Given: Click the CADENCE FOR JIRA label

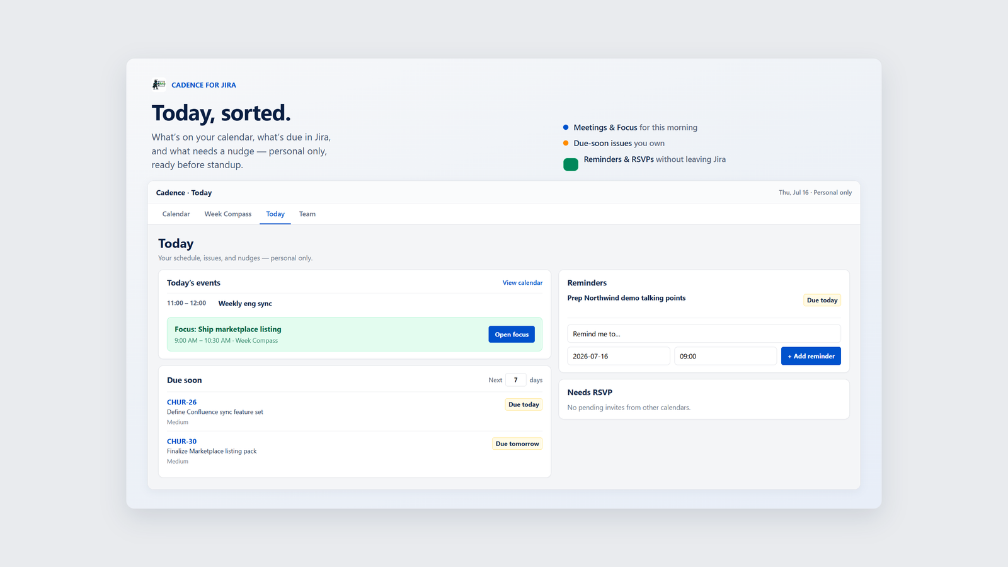Looking at the screenshot, I should click(203, 85).
